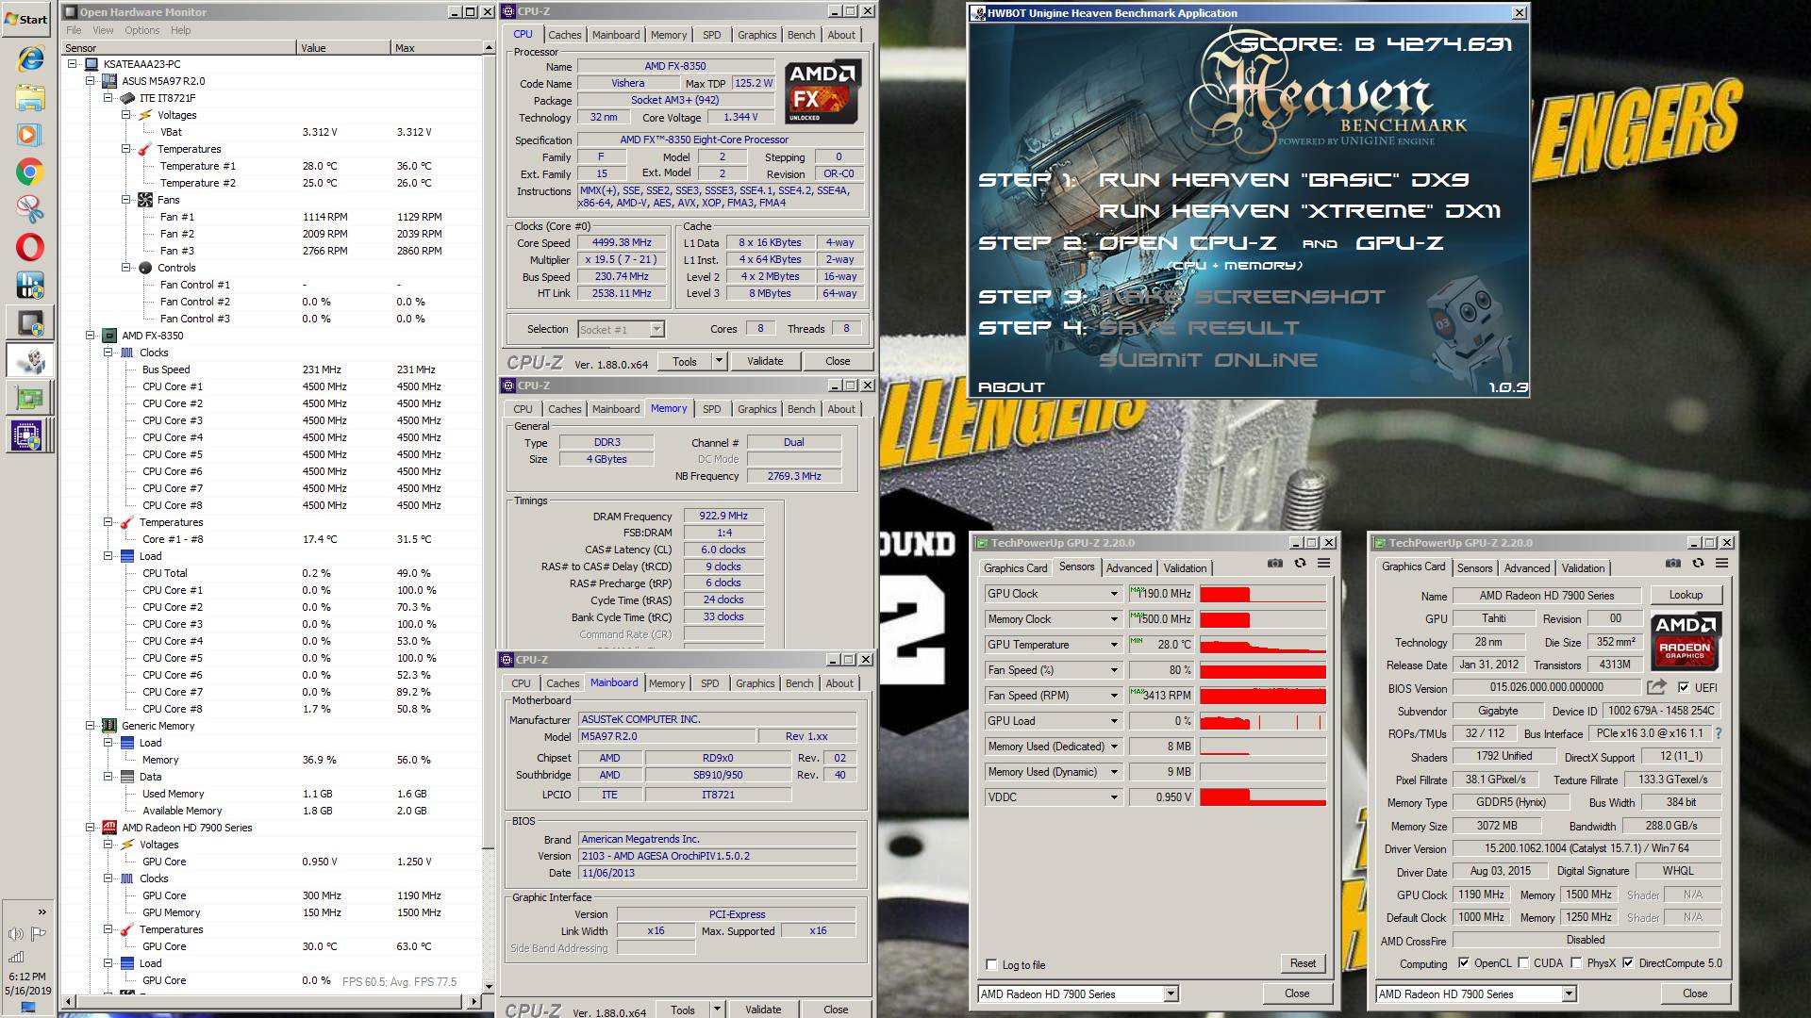This screenshot has width=1811, height=1018.
Task: Open the GPU Temperature sensor dropdown
Action: 1113,645
